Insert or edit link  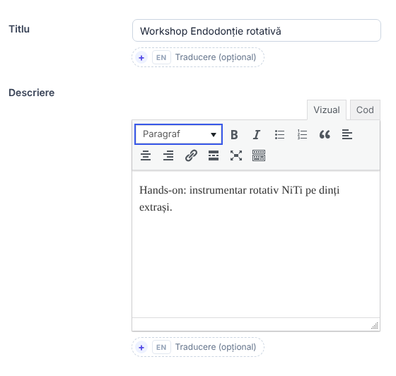point(191,155)
